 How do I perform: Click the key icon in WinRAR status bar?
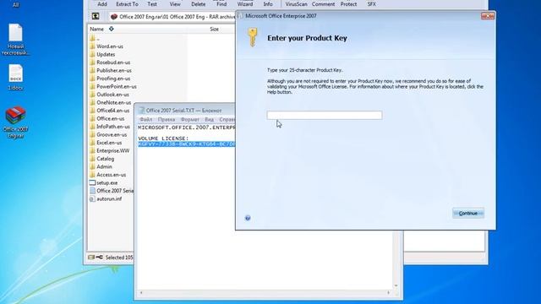(x=100, y=257)
